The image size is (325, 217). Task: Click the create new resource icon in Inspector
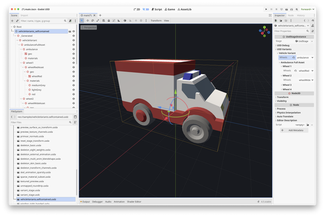pos(276,20)
